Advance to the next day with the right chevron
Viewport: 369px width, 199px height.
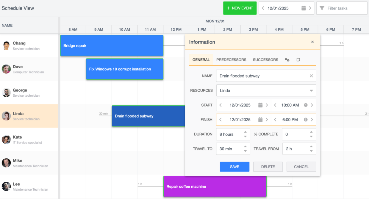310,8
